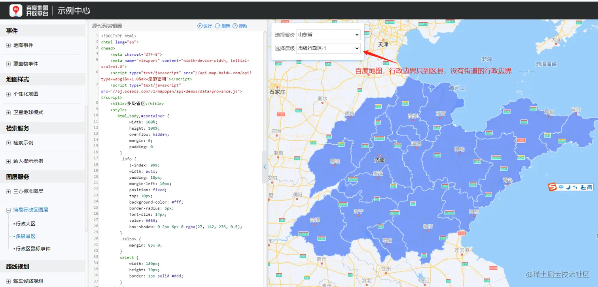Expand the 地图事件 plus icon
598x287 pixels.
coord(8,45)
